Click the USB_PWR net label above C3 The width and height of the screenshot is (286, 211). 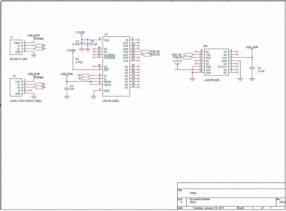pyautogui.click(x=252, y=48)
